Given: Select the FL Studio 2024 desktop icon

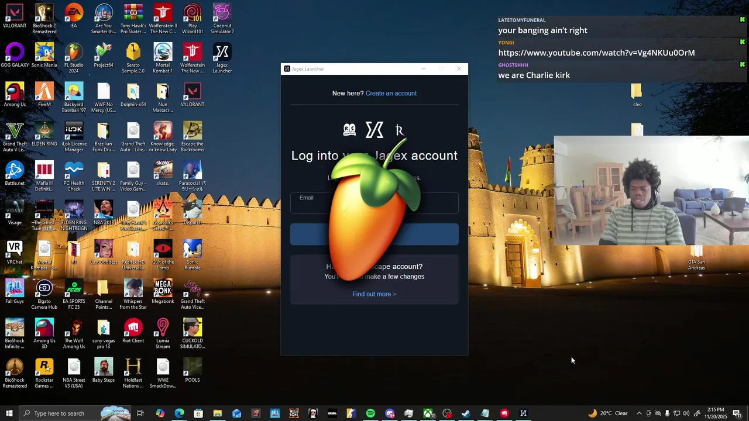Looking at the screenshot, I should tap(74, 58).
